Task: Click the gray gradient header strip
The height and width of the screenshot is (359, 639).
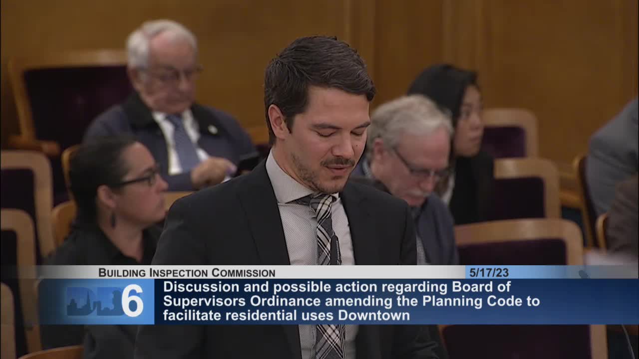Action: point(349,272)
